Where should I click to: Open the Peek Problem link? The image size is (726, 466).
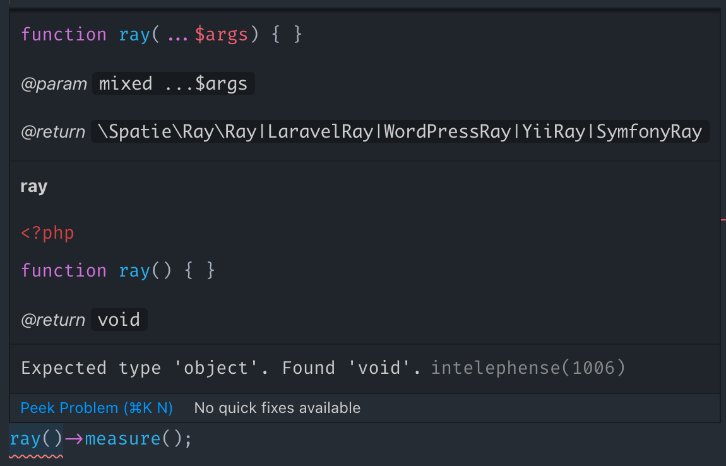(97, 408)
